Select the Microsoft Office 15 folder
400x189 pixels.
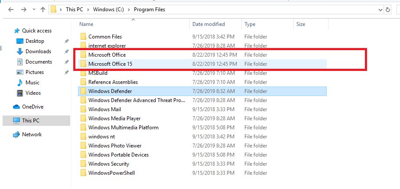tap(202, 64)
